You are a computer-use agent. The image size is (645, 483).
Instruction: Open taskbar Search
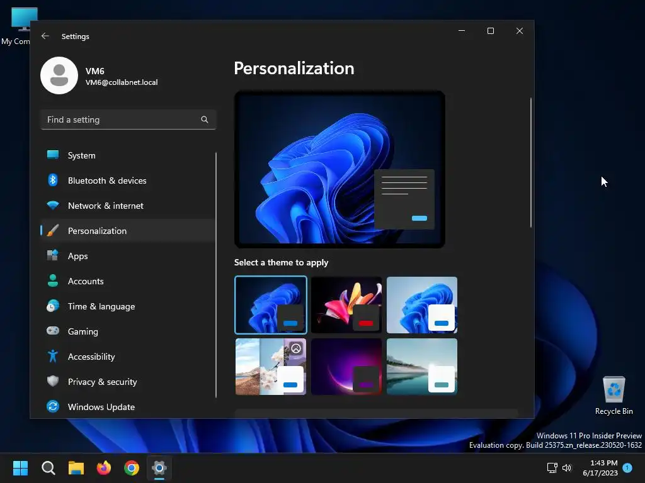(48, 468)
